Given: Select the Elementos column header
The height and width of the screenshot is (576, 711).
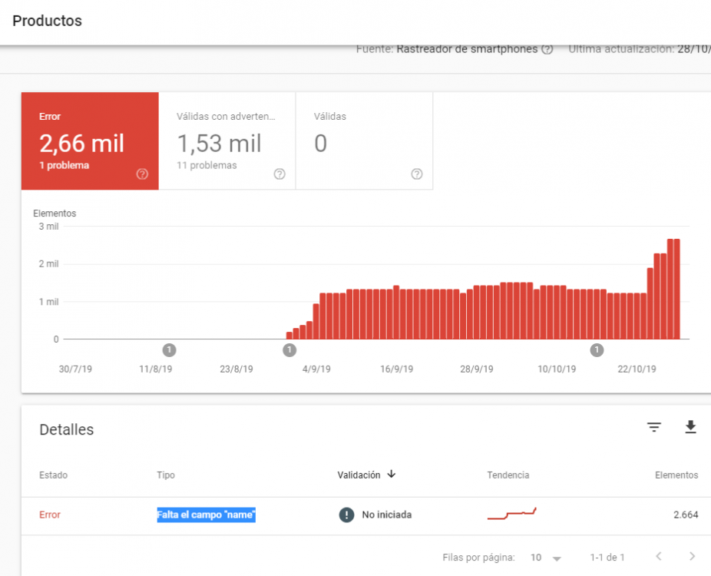Looking at the screenshot, I should 676,475.
